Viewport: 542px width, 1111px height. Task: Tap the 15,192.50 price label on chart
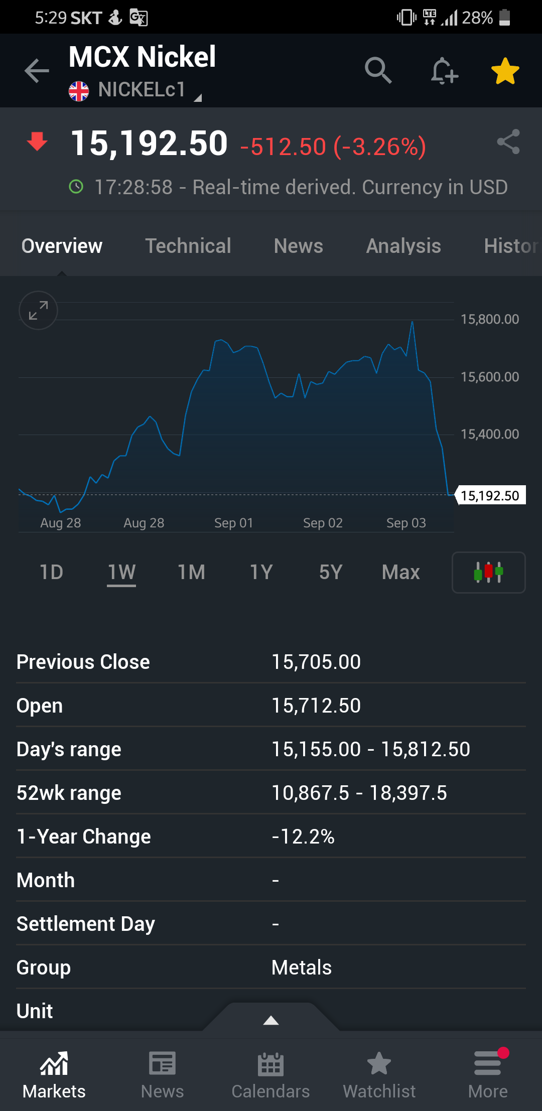(490, 495)
